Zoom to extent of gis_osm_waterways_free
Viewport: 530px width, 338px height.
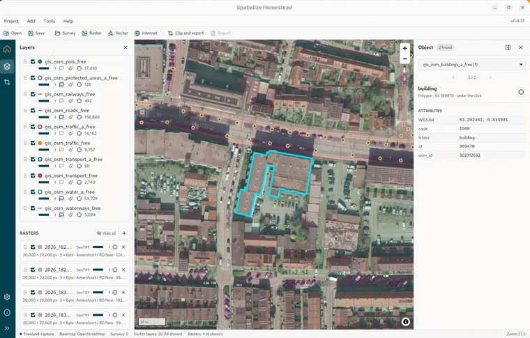(x=79, y=215)
